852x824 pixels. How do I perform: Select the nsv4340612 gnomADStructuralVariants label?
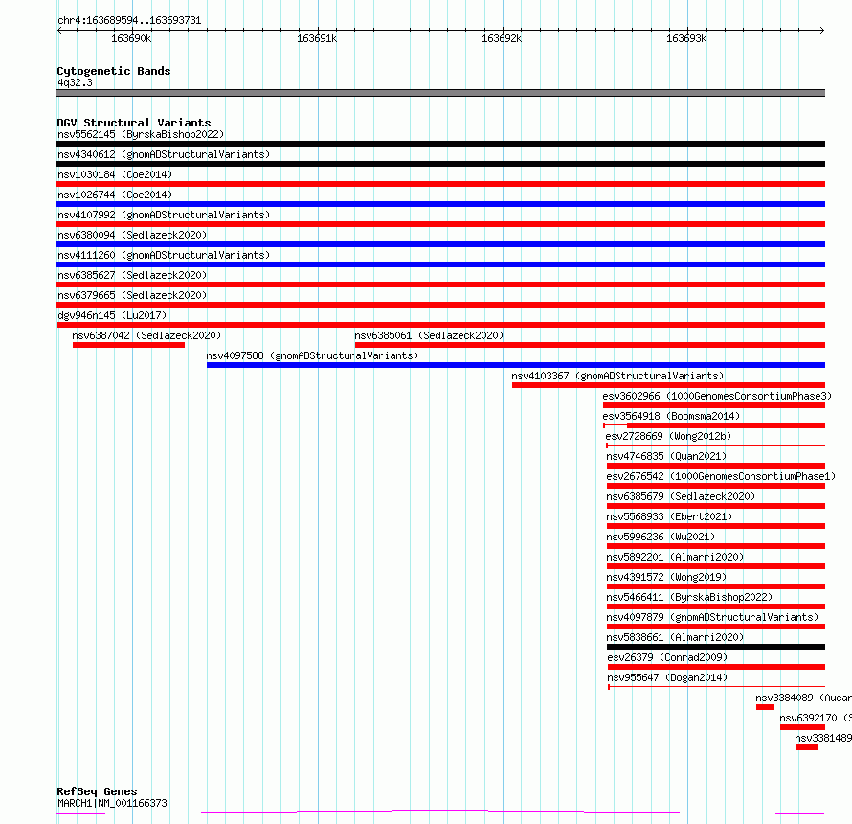tap(164, 154)
